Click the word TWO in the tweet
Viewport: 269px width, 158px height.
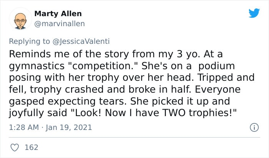tap(174, 113)
